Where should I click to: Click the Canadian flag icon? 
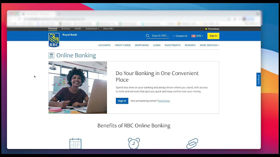click(x=194, y=36)
